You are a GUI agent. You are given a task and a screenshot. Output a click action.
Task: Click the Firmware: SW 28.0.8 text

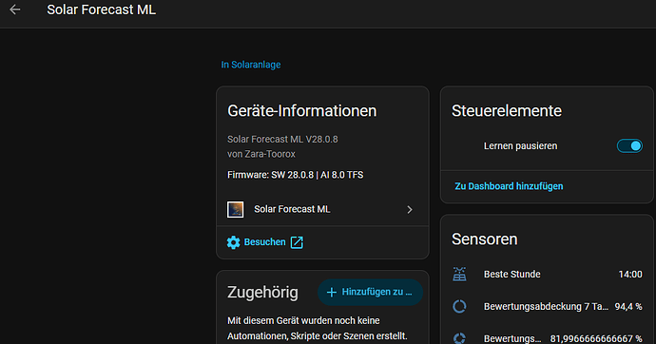click(295, 175)
